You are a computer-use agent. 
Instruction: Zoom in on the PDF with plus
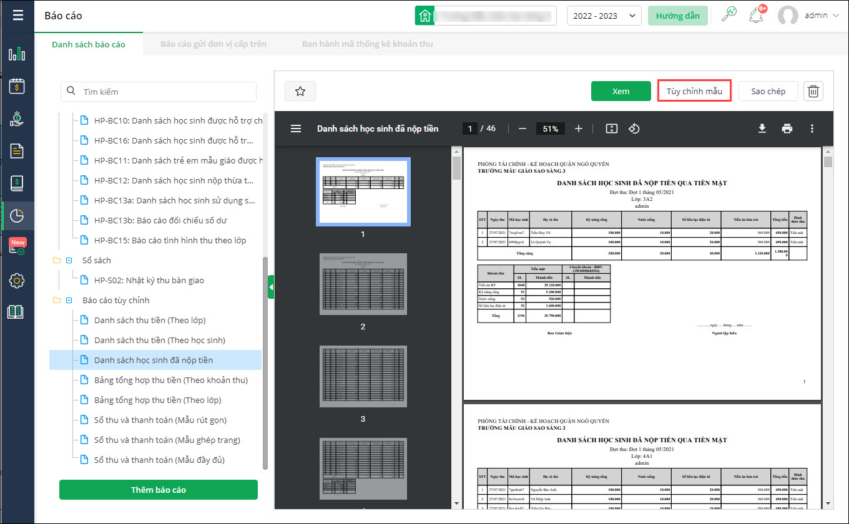(579, 129)
